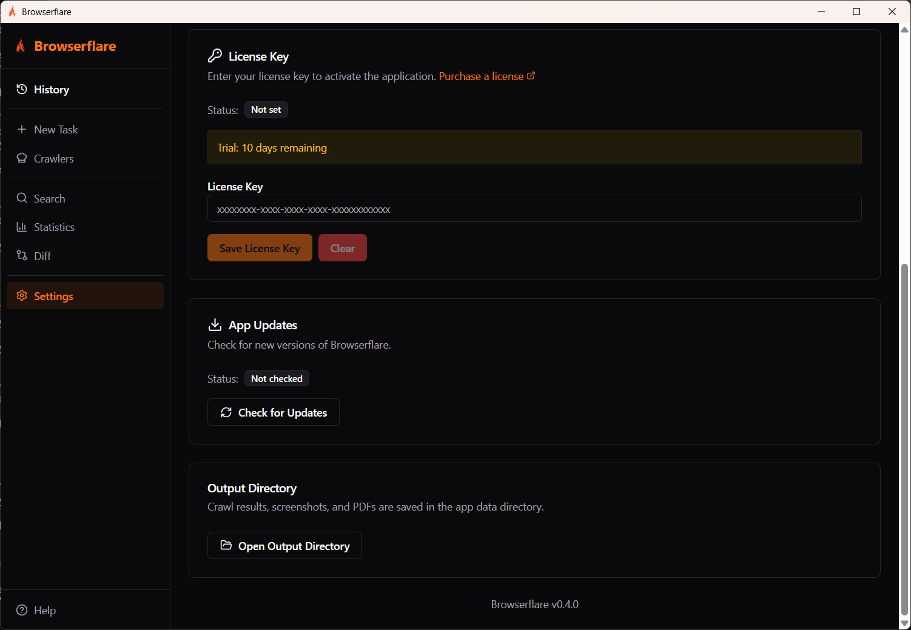The image size is (911, 630).
Task: Click the 'Browserflare v0.4.0' version text
Action: [534, 605]
